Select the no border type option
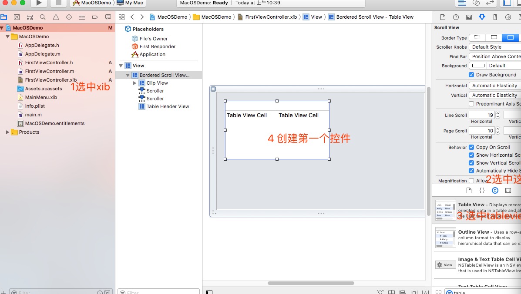The width and height of the screenshot is (521, 294). 477,37
